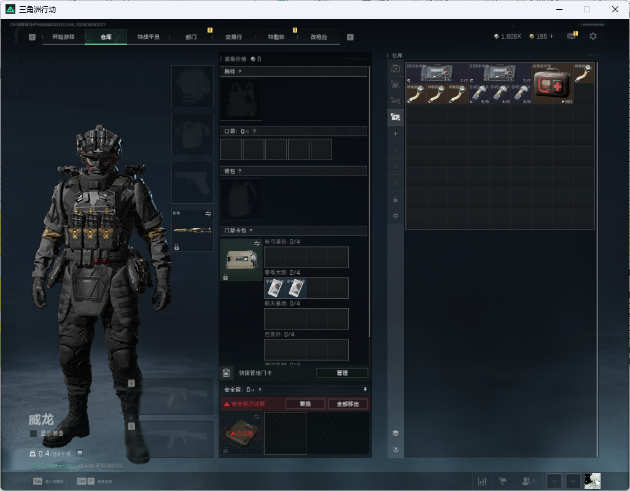The width and height of the screenshot is (630, 491).
Task: Click the 更换 safe box button
Action: tap(305, 404)
